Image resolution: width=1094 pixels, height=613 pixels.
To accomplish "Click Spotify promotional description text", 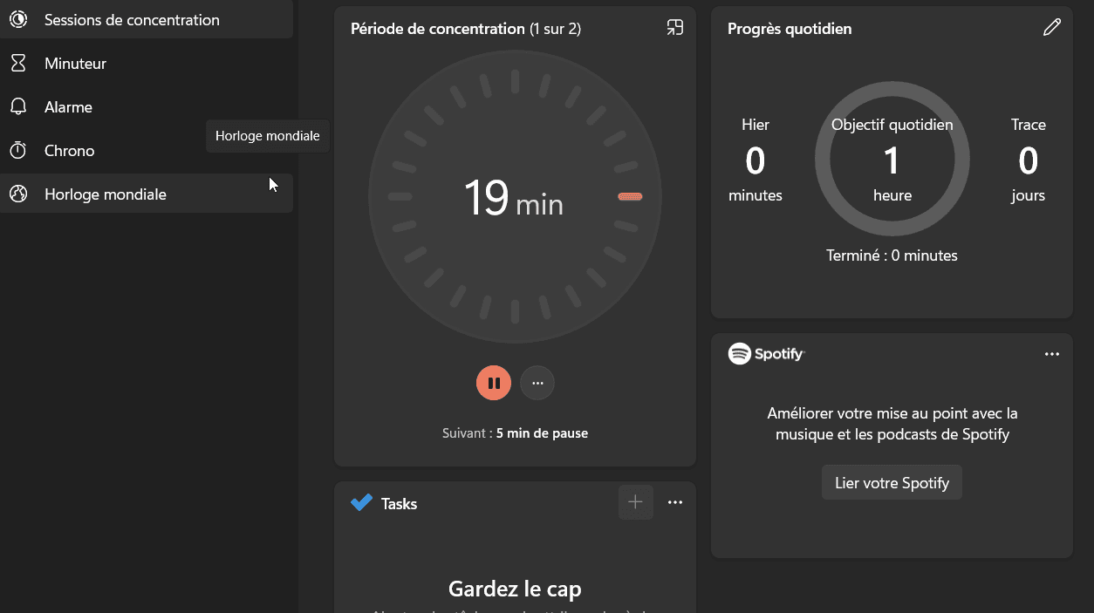I will (892, 424).
